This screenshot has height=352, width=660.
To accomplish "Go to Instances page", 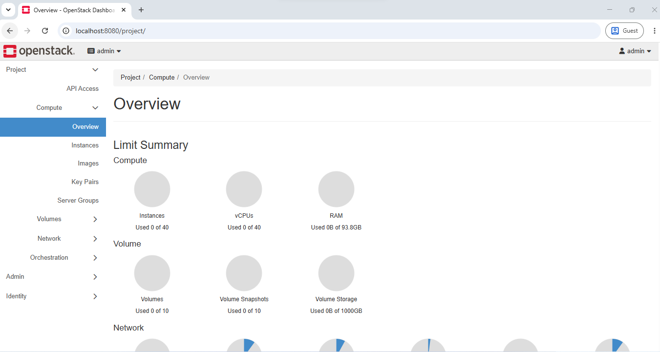I will [85, 145].
